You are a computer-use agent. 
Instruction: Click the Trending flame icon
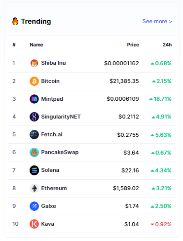tap(15, 21)
